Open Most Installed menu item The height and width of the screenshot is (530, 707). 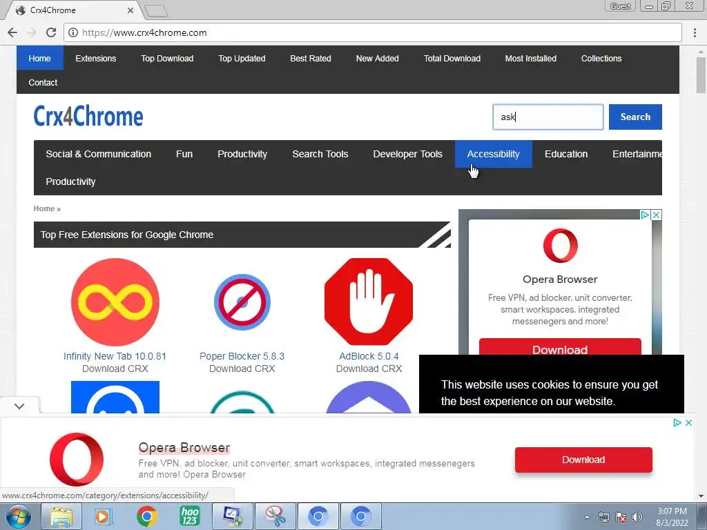(531, 58)
